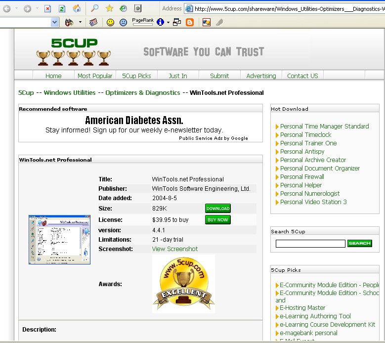Open the Back button history dropdown arrow
Viewport: 385px width, 343px height.
(x=16, y=9)
